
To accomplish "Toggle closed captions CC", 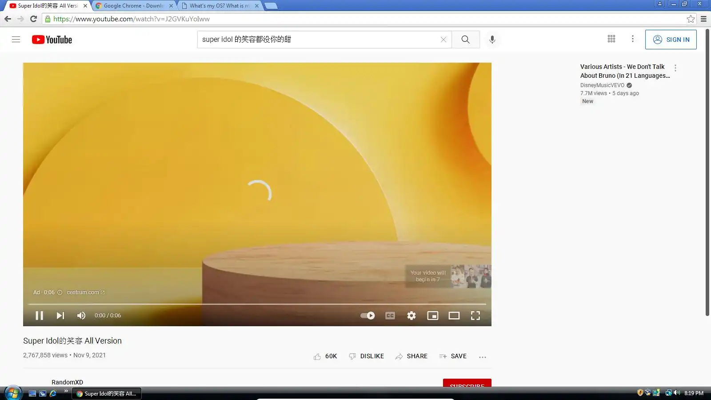I will click(x=390, y=316).
